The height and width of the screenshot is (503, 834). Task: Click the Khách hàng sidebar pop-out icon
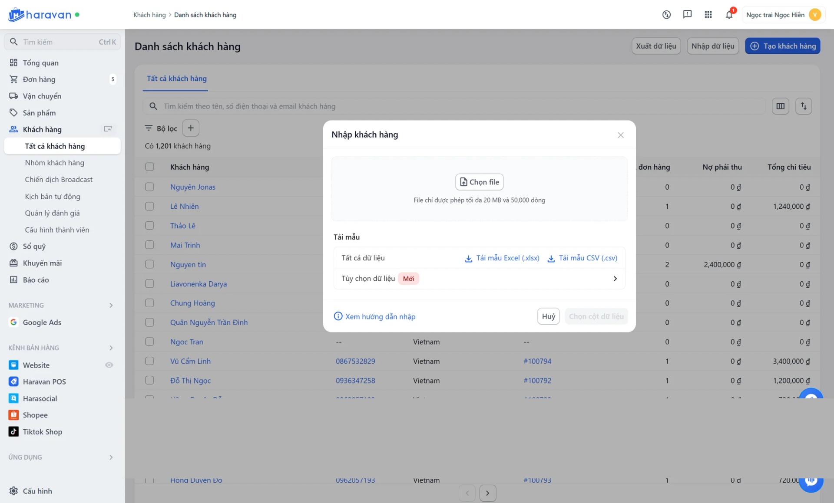tap(108, 129)
